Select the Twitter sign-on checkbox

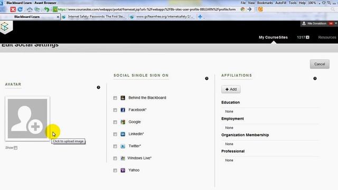pyautogui.click(x=115, y=146)
